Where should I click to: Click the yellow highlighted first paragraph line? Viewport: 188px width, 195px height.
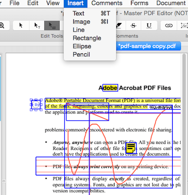112,101
